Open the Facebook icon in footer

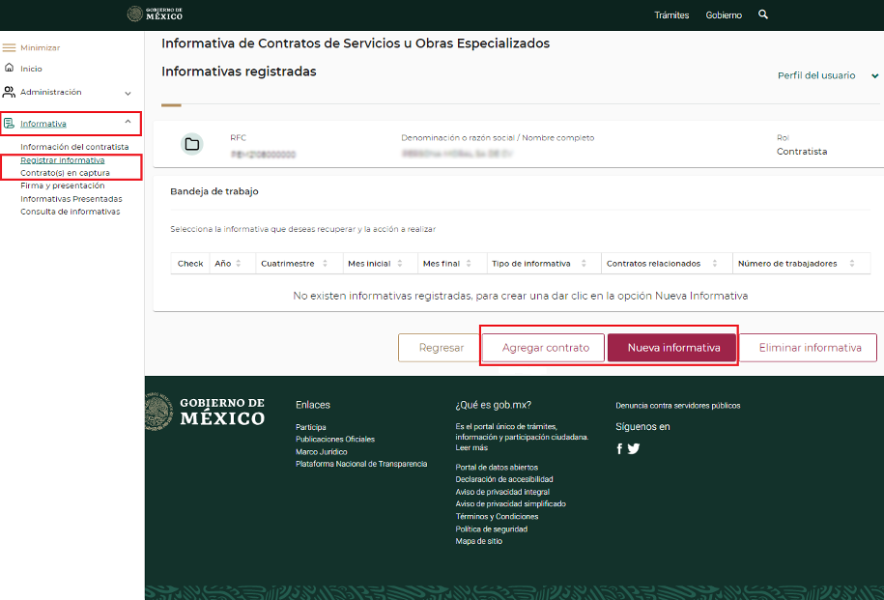coord(619,448)
